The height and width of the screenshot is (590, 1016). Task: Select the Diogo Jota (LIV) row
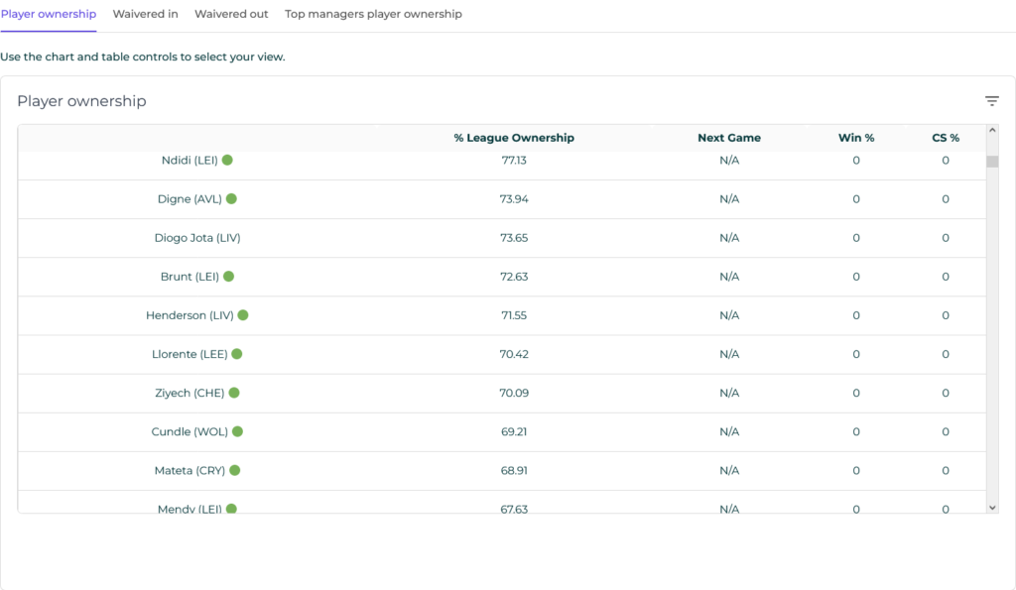(502, 238)
